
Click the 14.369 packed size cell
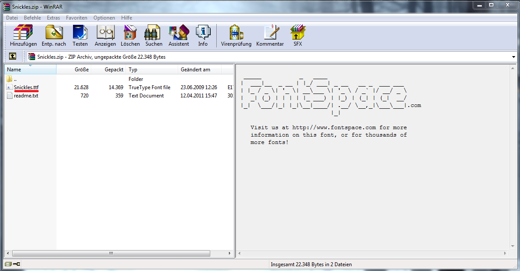[x=116, y=87]
